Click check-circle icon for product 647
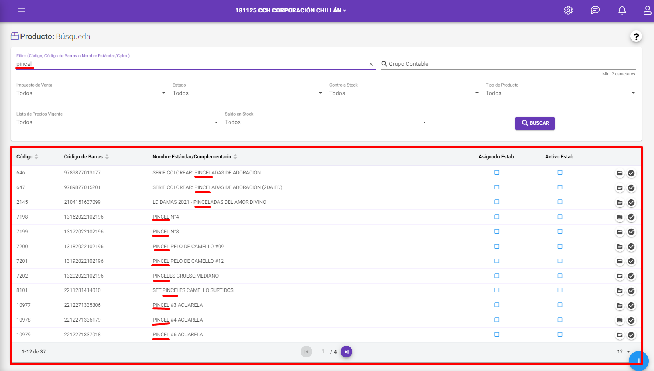The width and height of the screenshot is (654, 371). pos(631,188)
